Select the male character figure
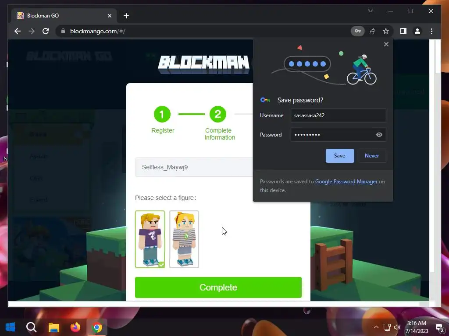449x336 pixels. point(150,239)
